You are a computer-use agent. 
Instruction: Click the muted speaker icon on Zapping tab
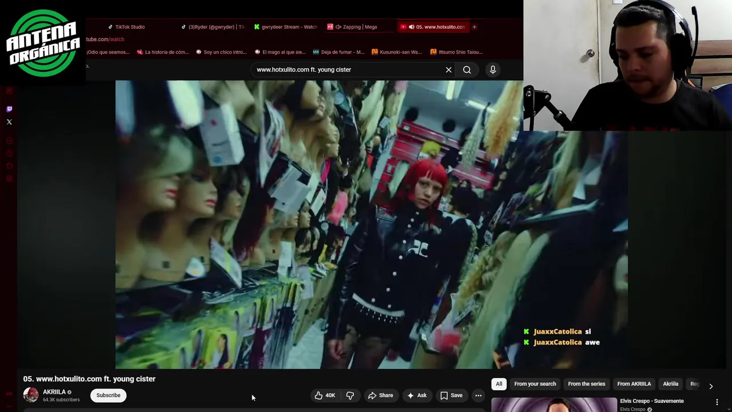(x=338, y=27)
